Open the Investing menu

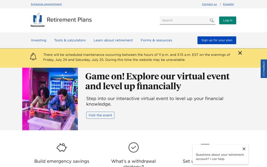point(39,40)
